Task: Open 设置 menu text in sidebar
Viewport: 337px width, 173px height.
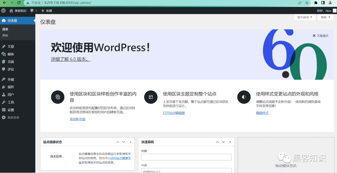Action: pyautogui.click(x=11, y=110)
